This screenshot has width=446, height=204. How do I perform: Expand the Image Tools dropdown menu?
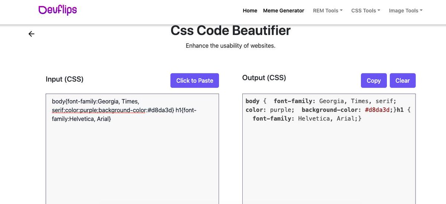click(x=405, y=10)
